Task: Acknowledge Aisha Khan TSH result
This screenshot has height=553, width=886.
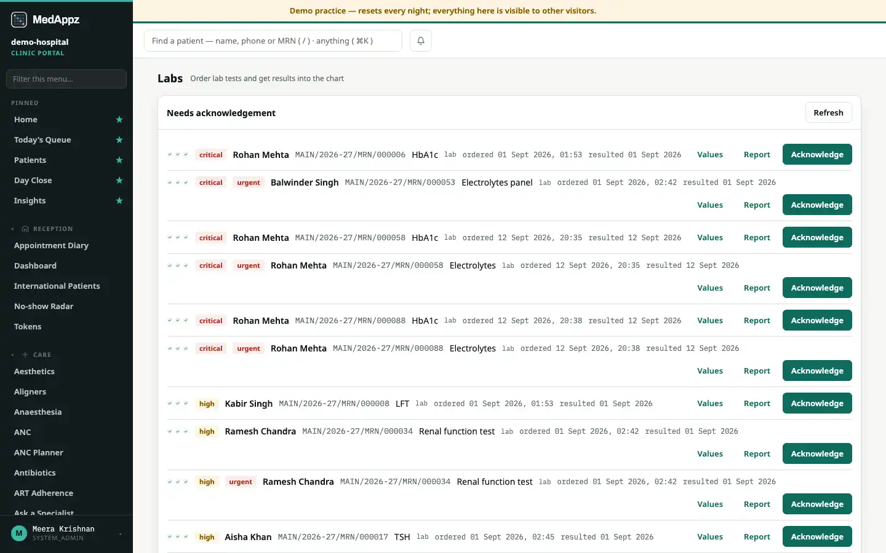Action: 817,536
